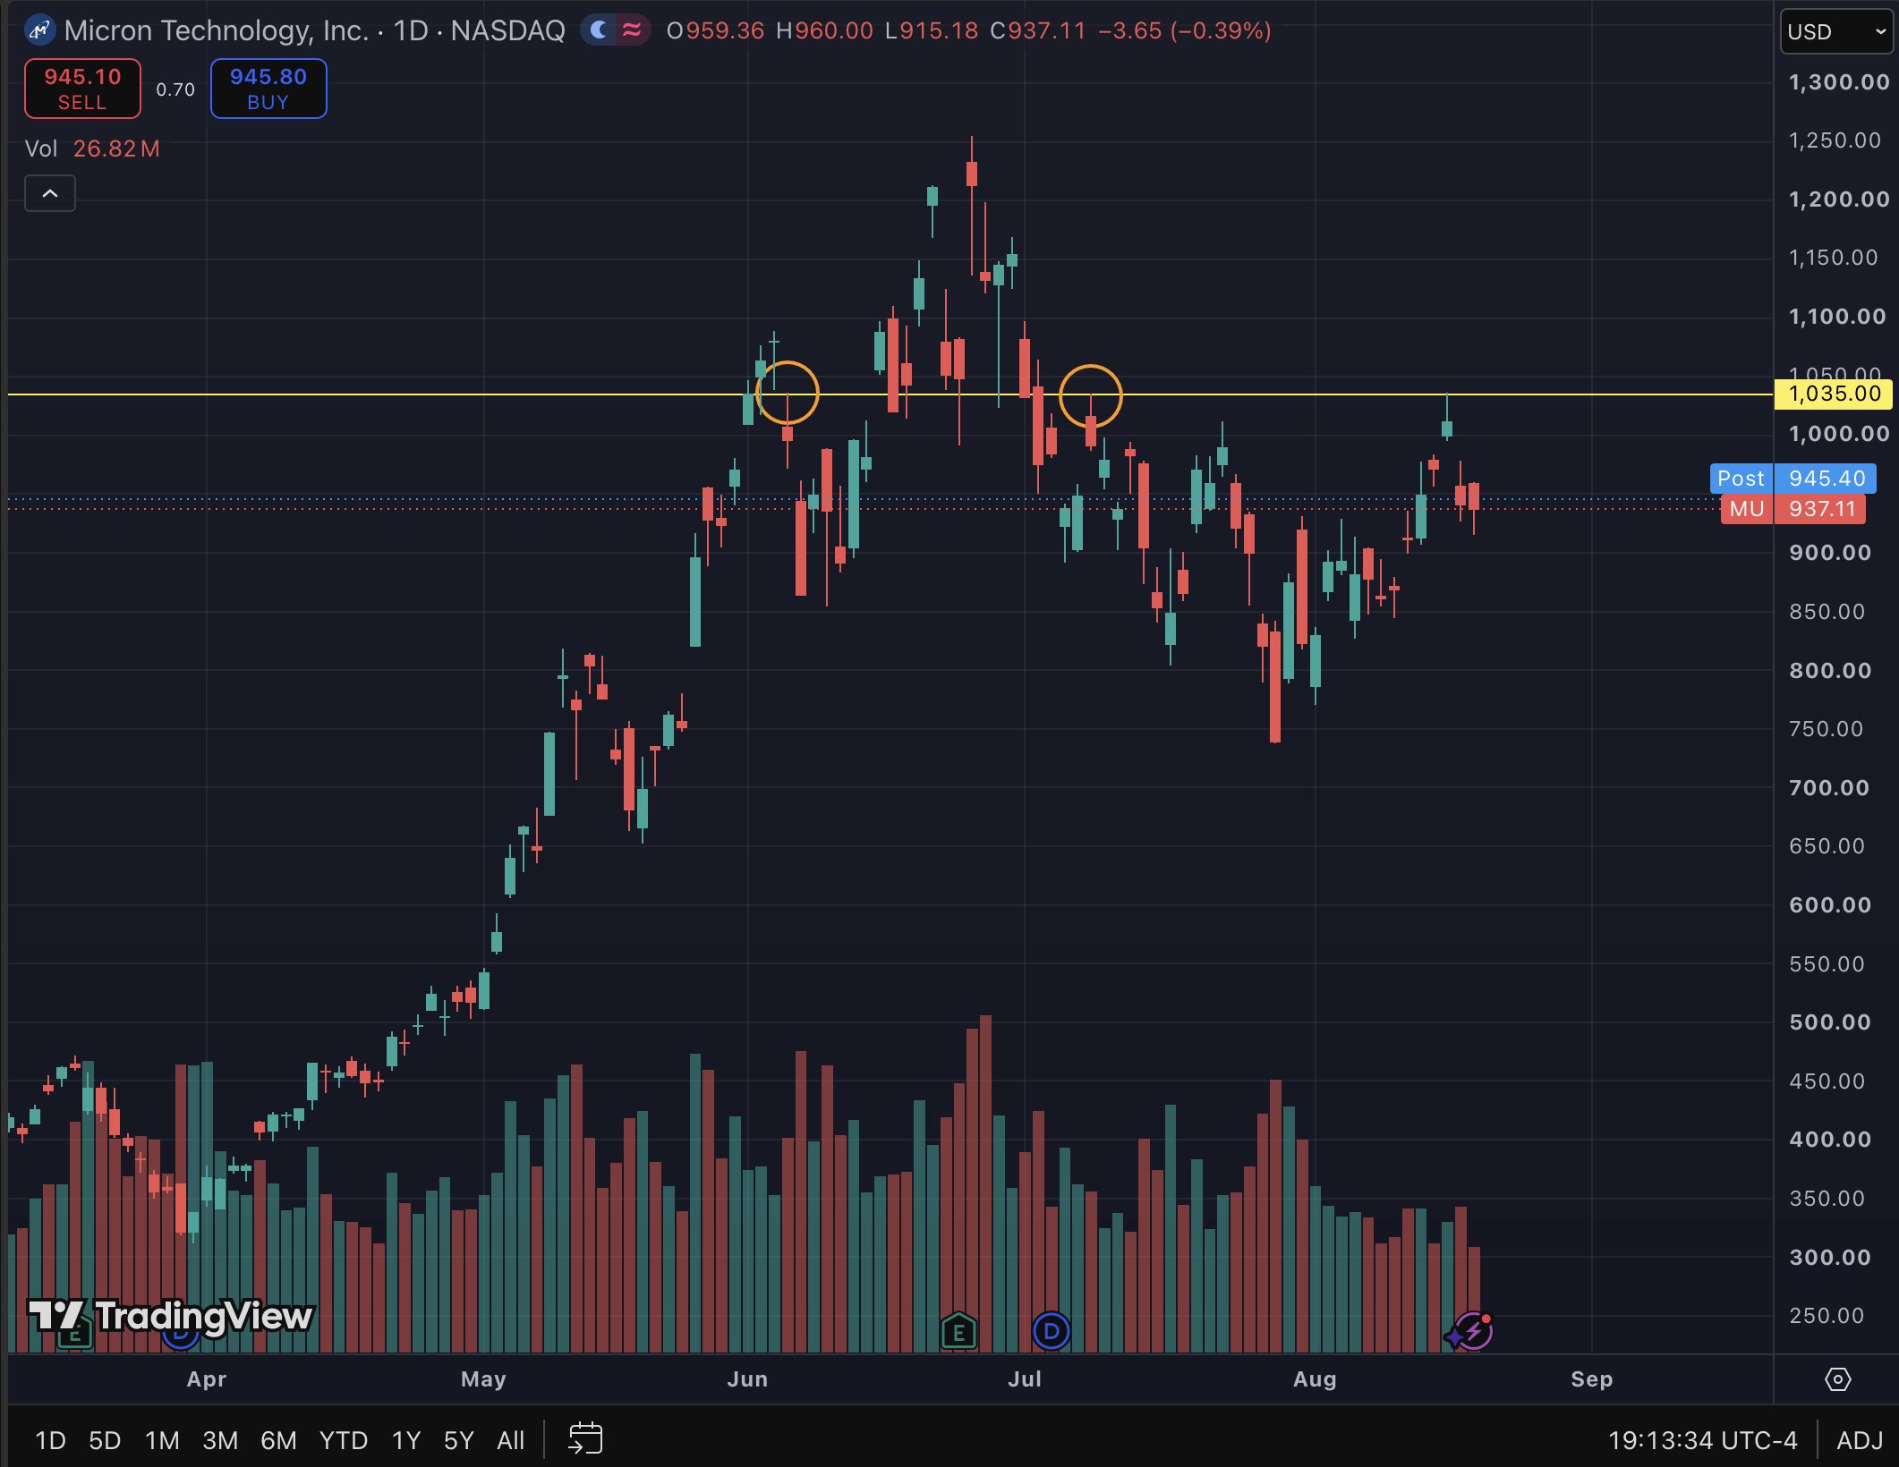Click the 800.00 price axis label
1899x1467 pixels.
(x=1830, y=671)
